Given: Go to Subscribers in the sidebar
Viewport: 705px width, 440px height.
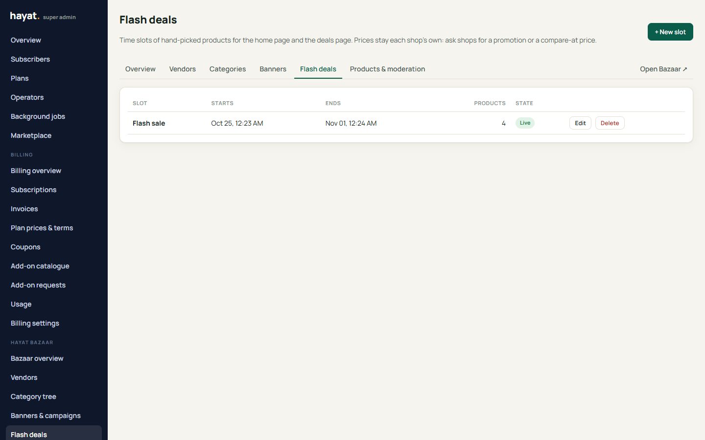Looking at the screenshot, I should [30, 59].
